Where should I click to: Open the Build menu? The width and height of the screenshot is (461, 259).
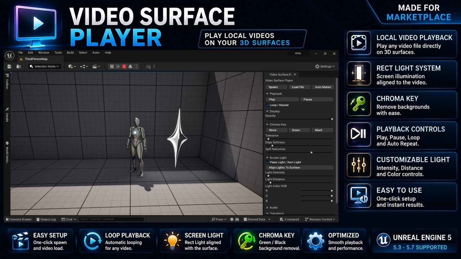tap(70, 53)
